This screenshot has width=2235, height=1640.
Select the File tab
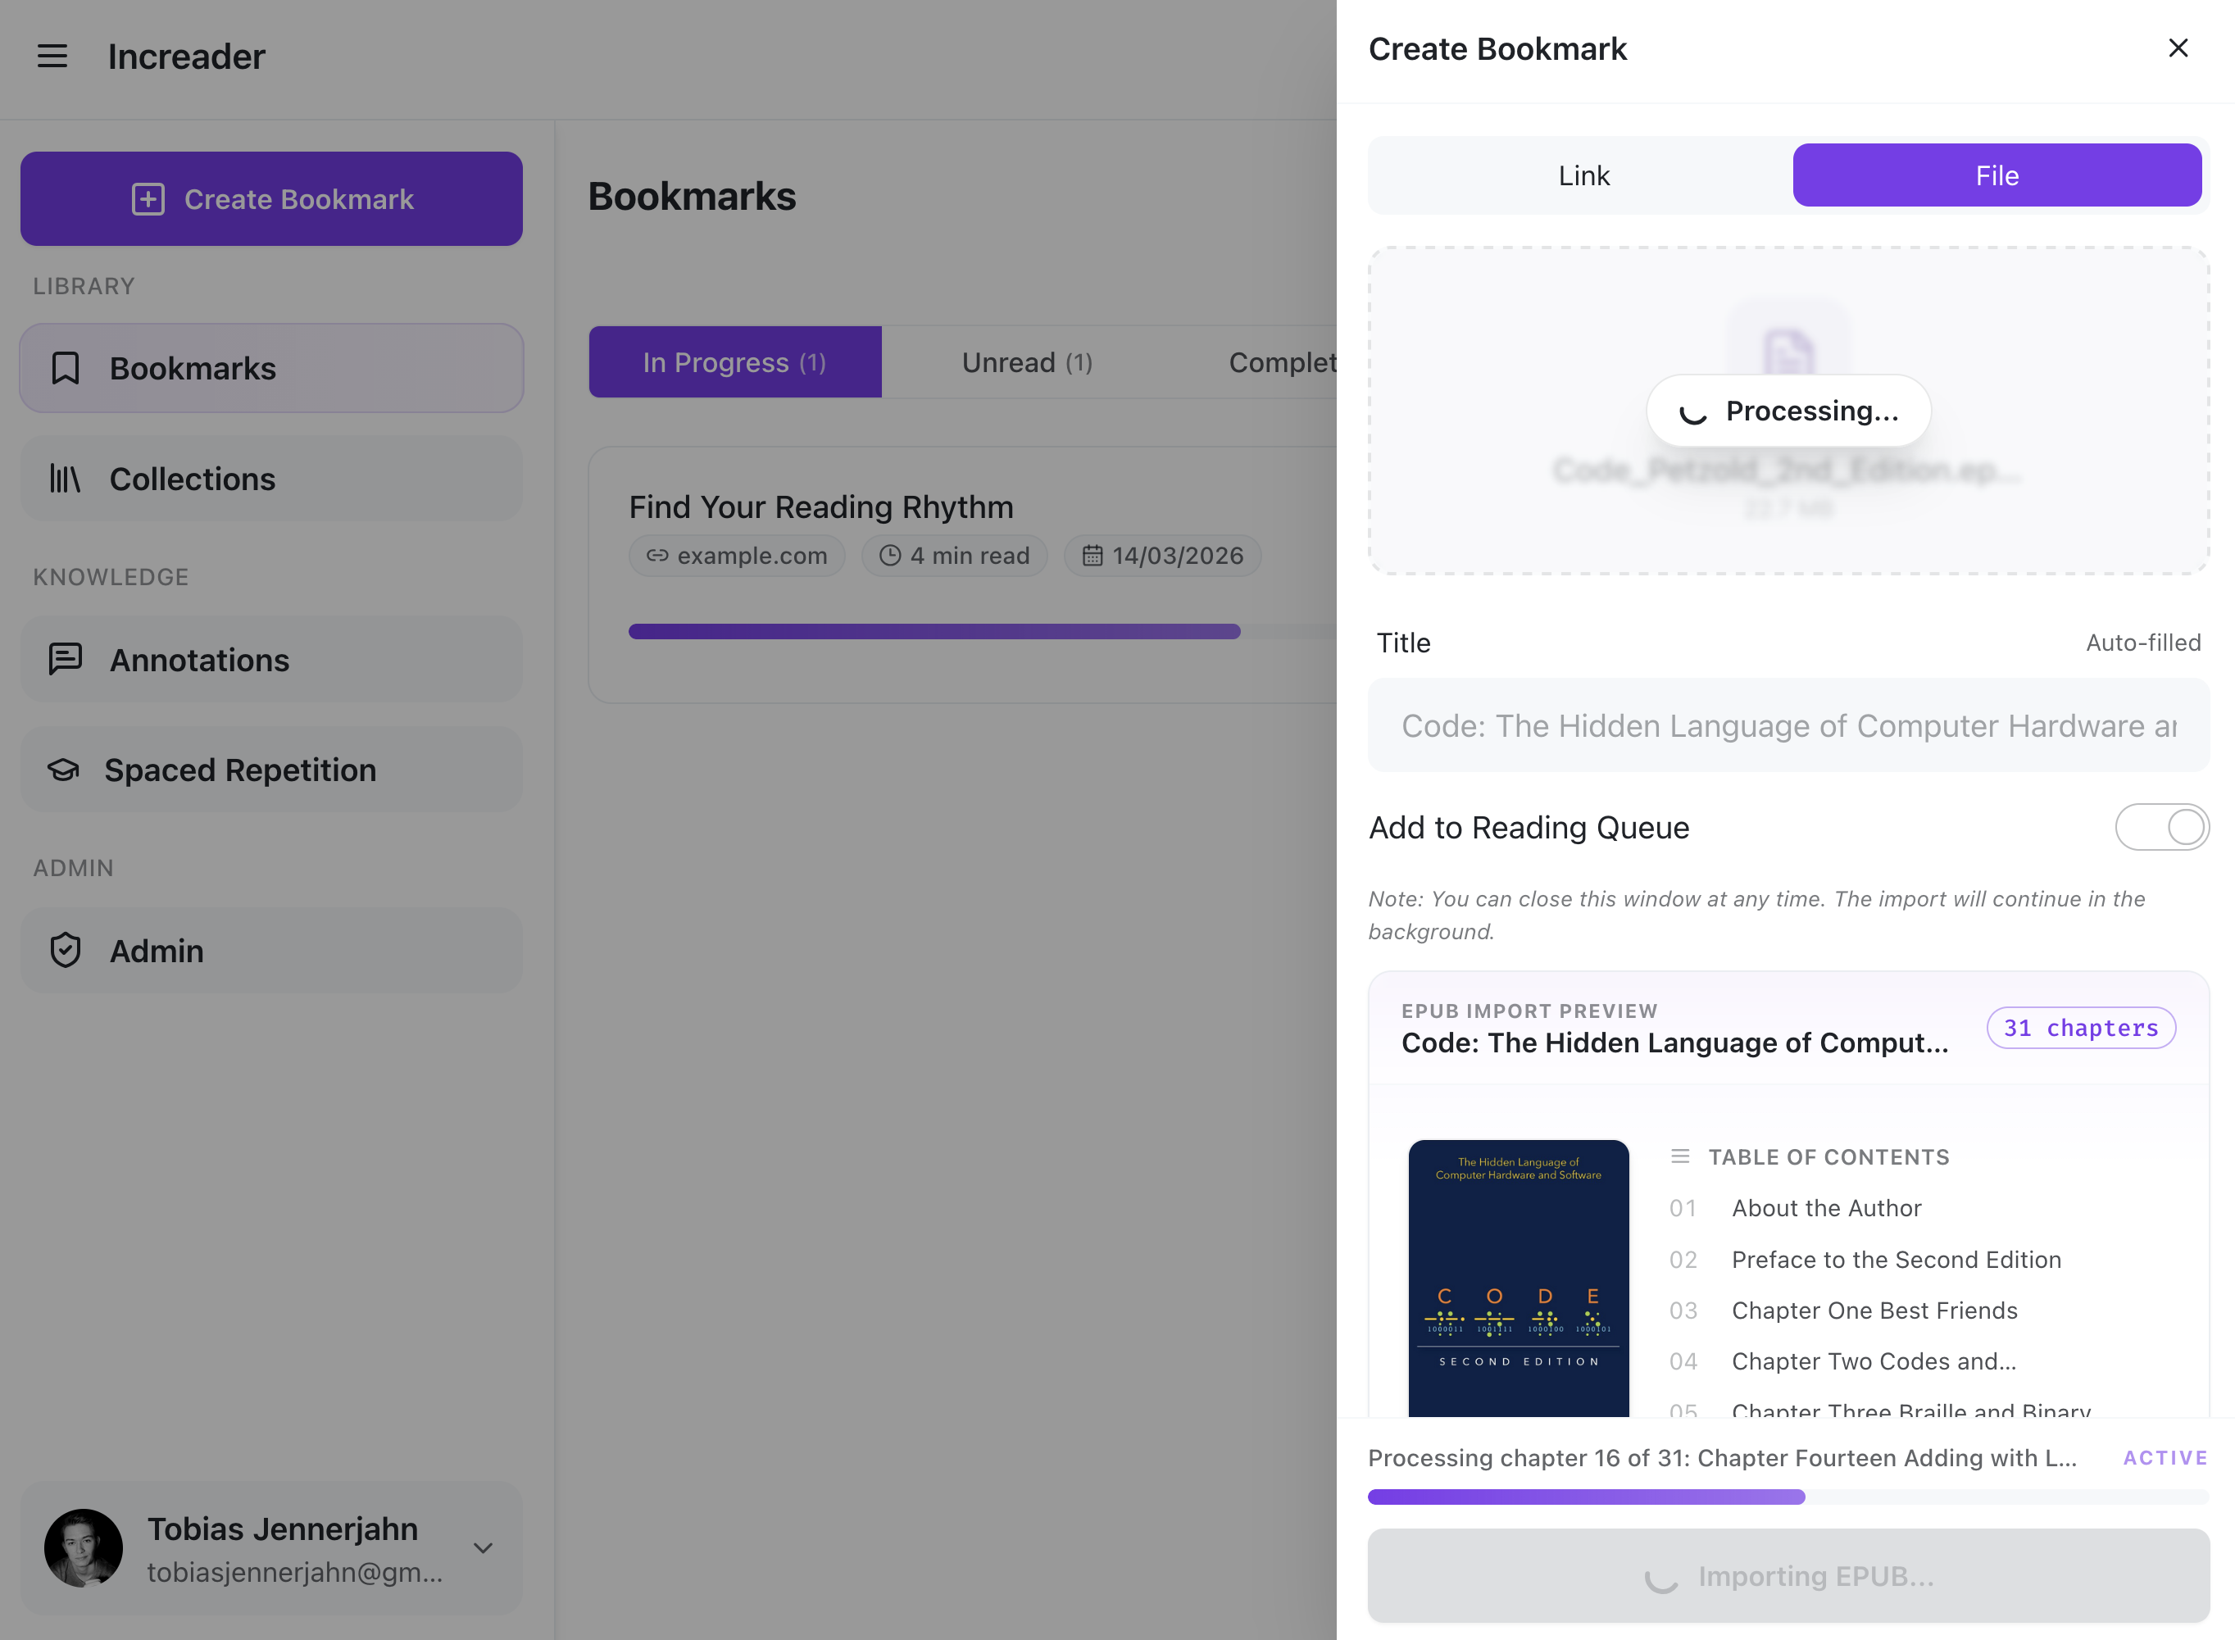1996,175
